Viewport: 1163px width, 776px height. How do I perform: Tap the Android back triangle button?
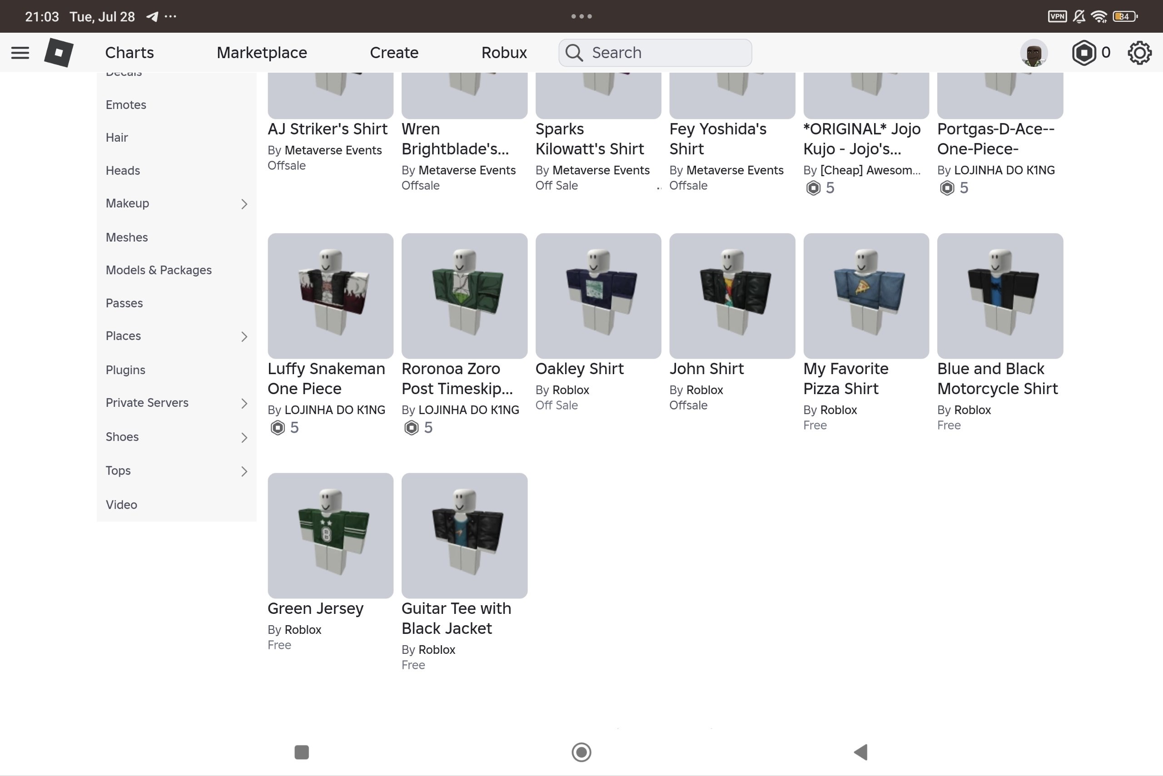tap(861, 752)
